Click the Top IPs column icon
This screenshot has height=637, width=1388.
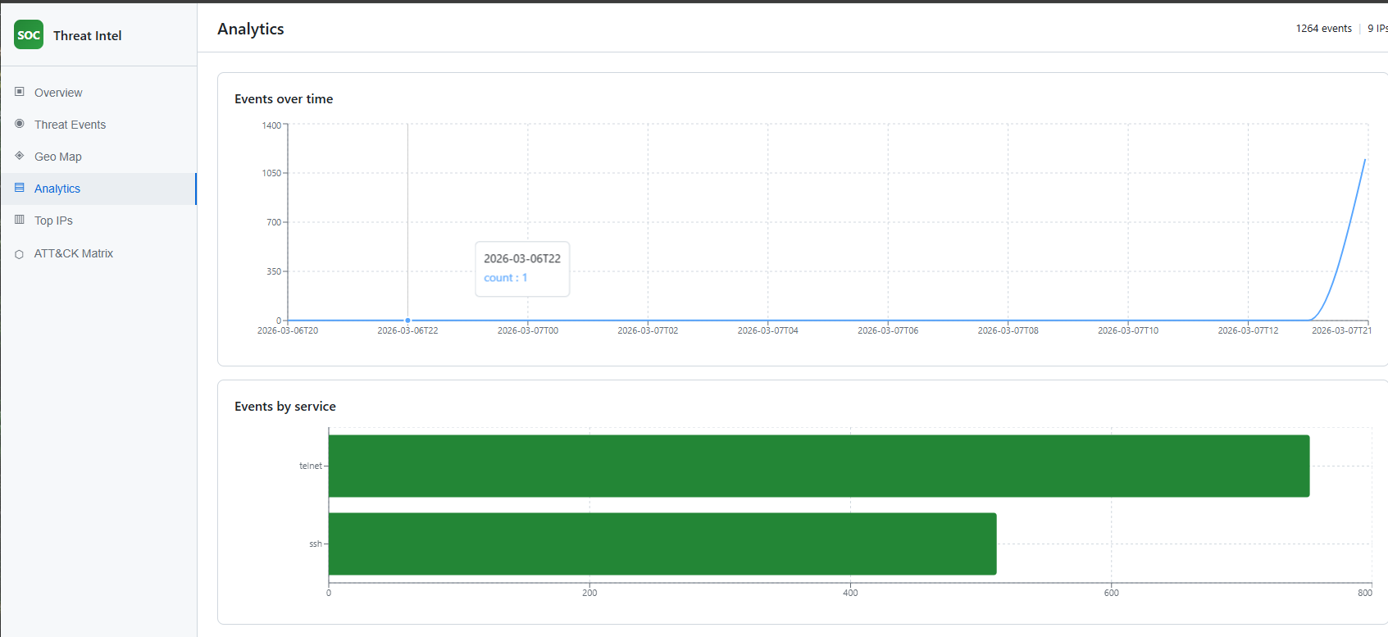click(20, 220)
